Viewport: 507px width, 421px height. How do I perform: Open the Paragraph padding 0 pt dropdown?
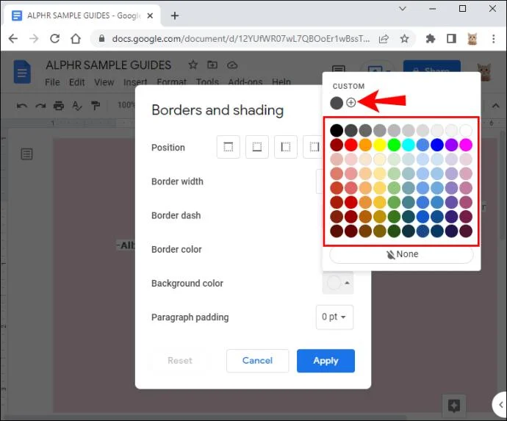334,317
